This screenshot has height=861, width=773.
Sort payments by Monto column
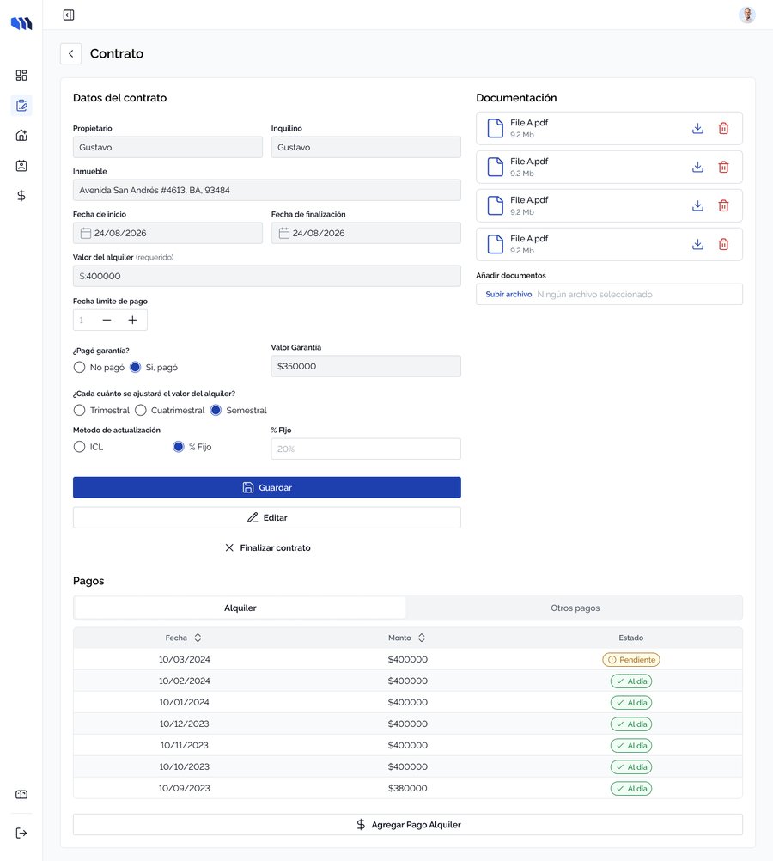coord(407,638)
